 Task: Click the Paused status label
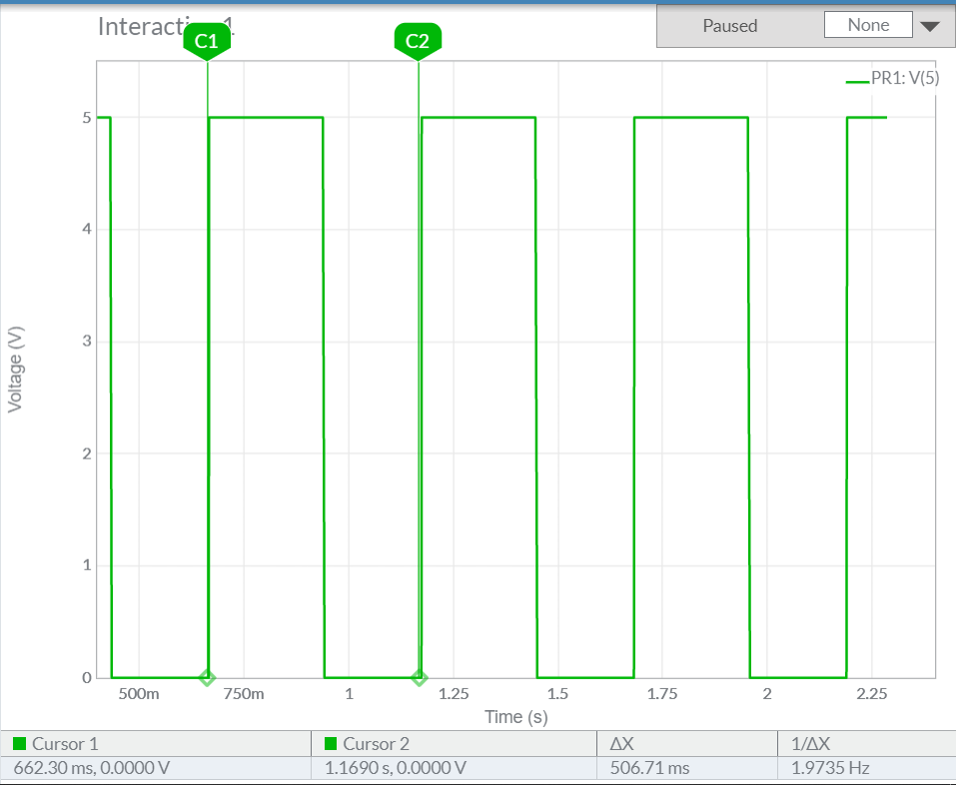[729, 26]
